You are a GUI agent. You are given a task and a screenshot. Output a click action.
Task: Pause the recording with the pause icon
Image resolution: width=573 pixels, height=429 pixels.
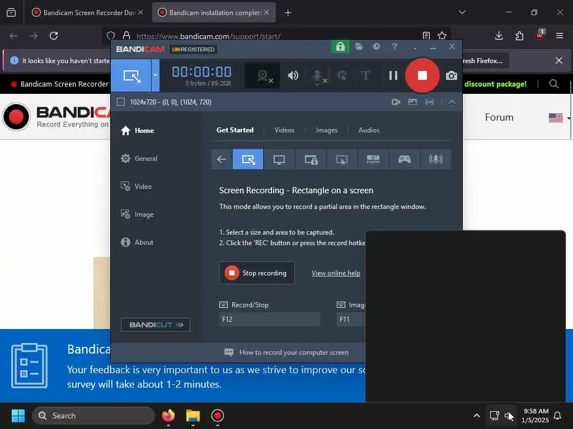tap(393, 75)
